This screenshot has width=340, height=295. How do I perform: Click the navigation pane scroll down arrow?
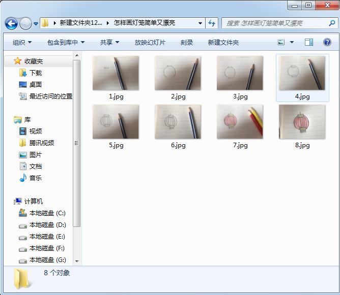pyautogui.click(x=77, y=261)
